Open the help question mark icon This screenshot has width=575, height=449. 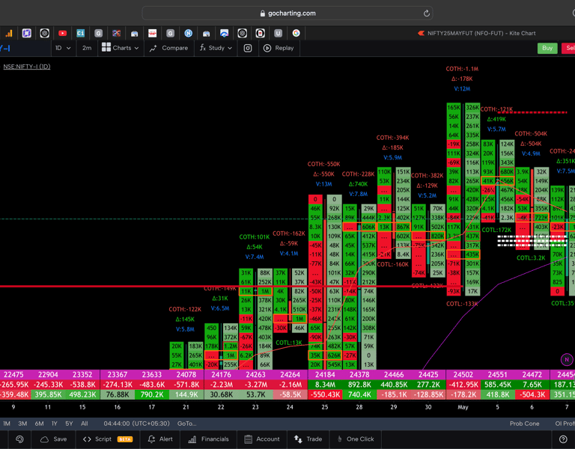click(563, 439)
